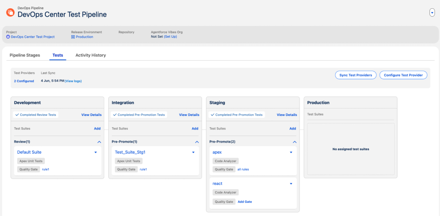
Task: Click rule1 quality gate in Default Suite
Action: (x=46, y=169)
